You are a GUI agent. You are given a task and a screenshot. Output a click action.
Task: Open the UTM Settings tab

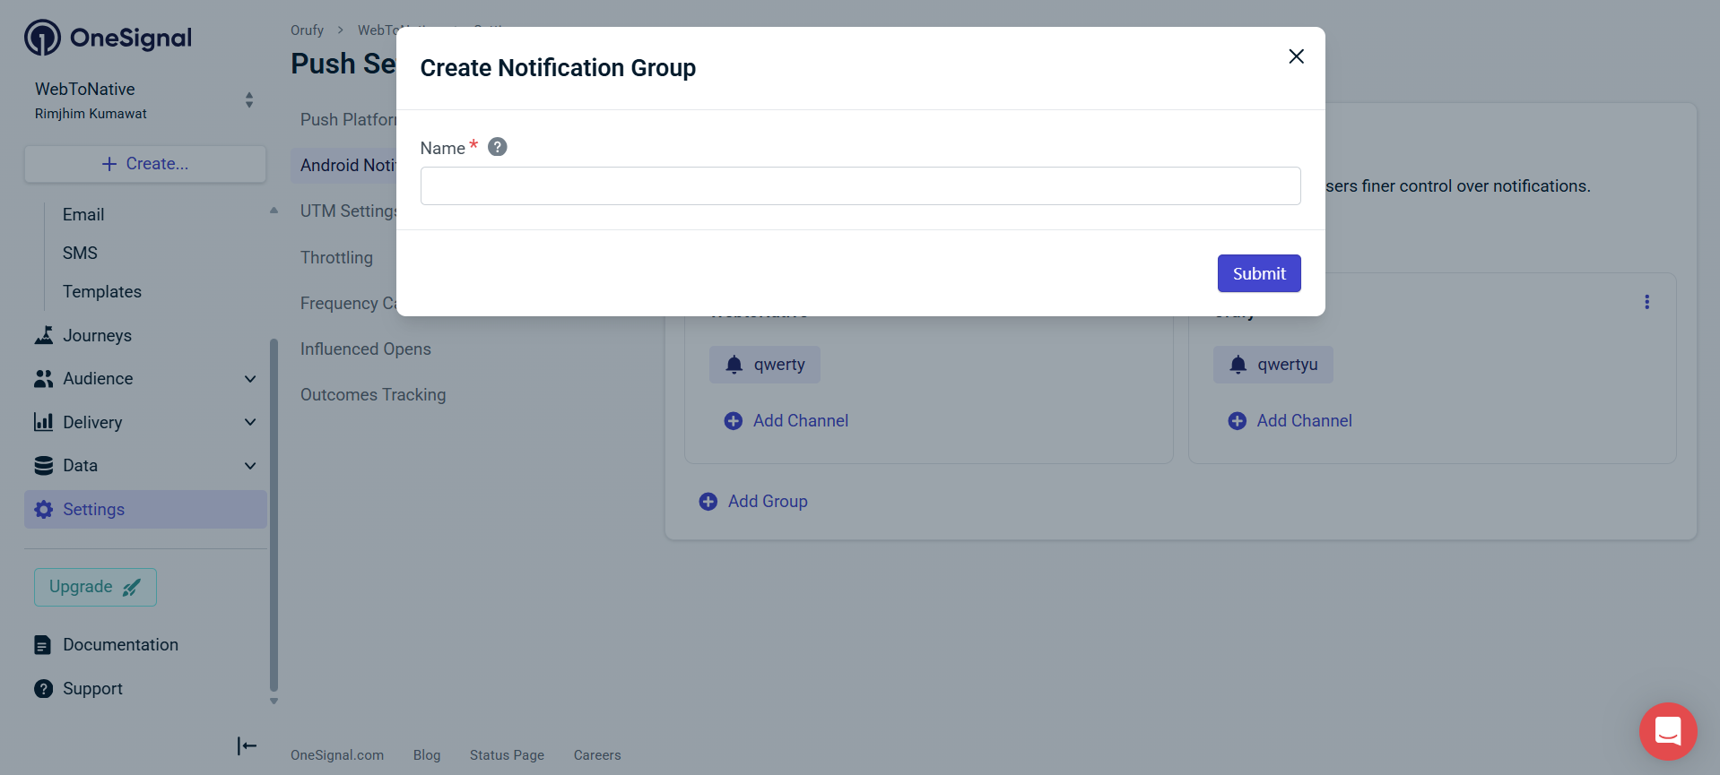(x=349, y=211)
